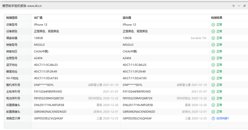Click the 正常 result text for 设备型号
This screenshot has width=248, height=130.
[x=219, y=25]
